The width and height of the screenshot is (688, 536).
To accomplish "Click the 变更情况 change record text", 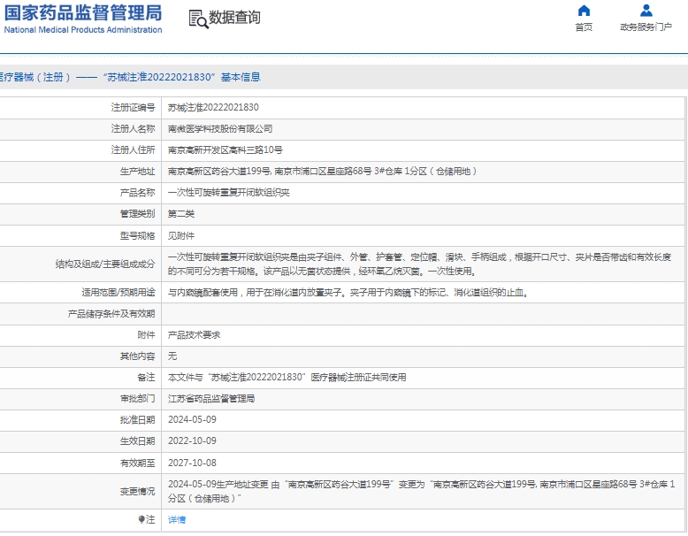I will (x=421, y=491).
